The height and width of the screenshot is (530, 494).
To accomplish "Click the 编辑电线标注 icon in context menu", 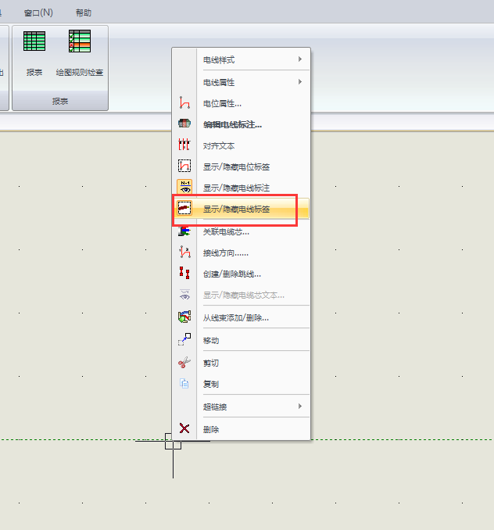I will [x=184, y=124].
